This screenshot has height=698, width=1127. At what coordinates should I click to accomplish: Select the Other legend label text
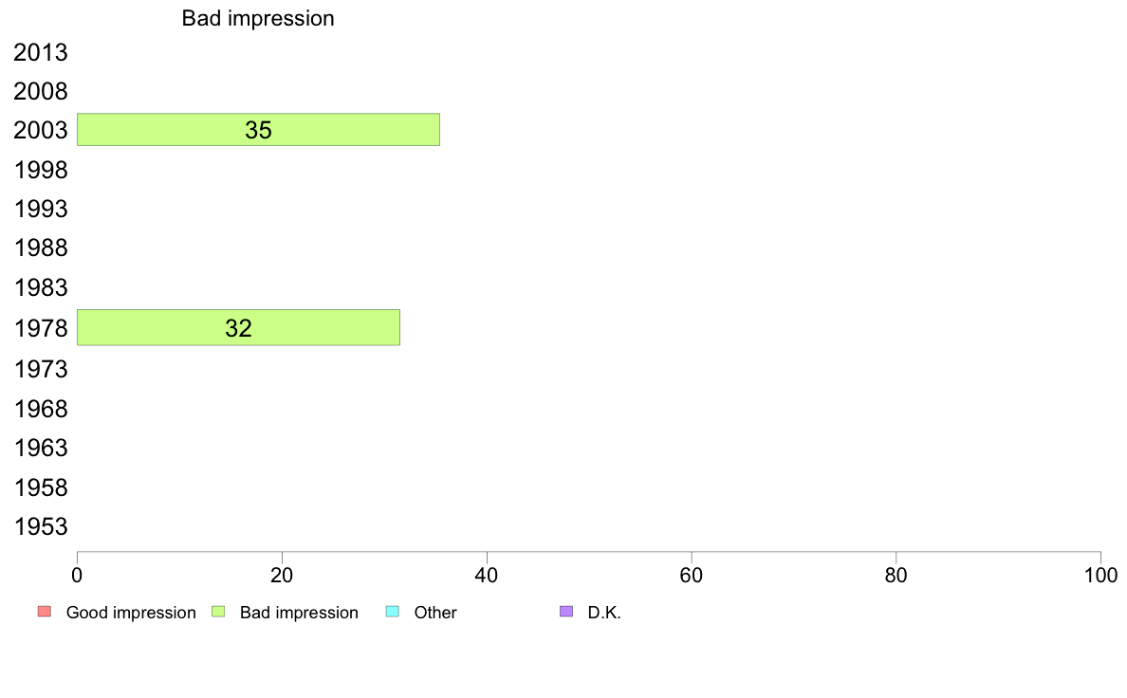tap(435, 613)
